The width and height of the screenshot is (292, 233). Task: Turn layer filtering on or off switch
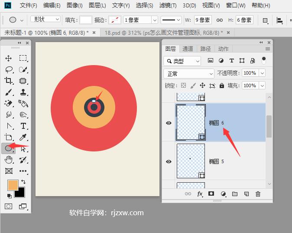point(264,60)
